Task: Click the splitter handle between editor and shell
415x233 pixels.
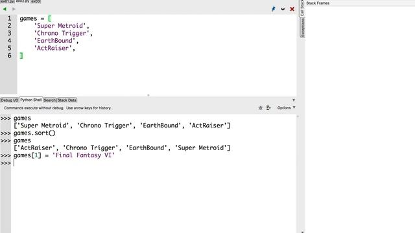Action: 148,95
